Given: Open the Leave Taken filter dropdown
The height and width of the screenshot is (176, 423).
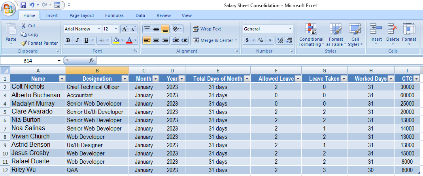Looking at the screenshot, I should click(344, 79).
